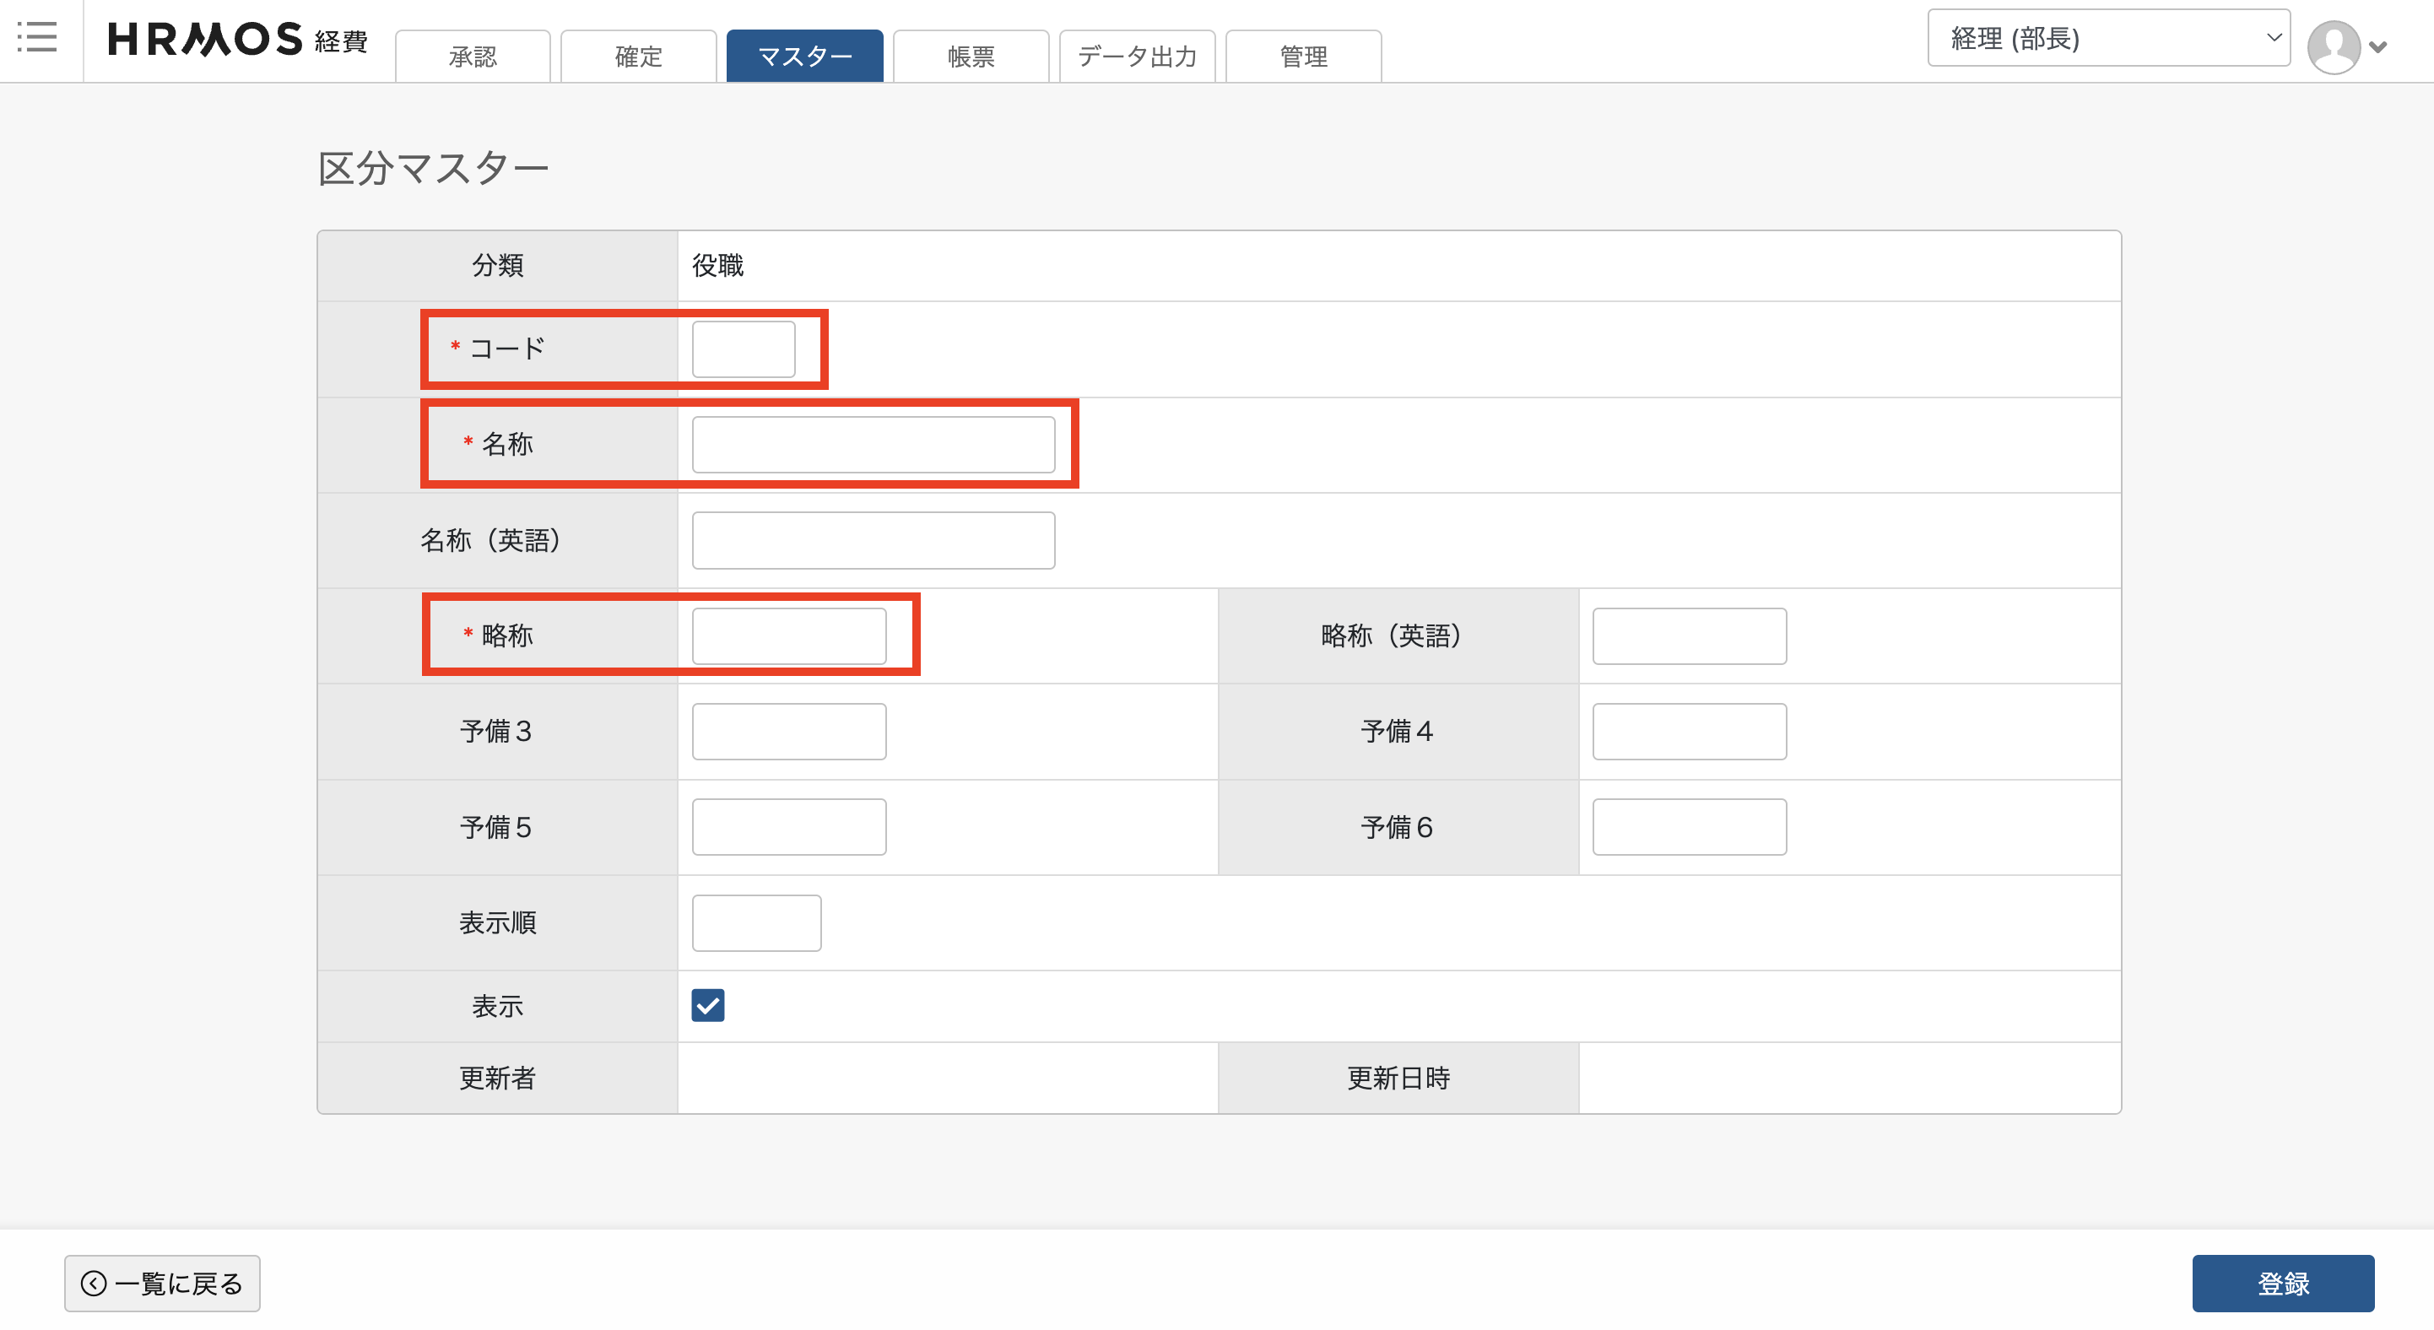Click the 更新者 label
Viewport: 2434px width, 1330px height.
tap(498, 1078)
